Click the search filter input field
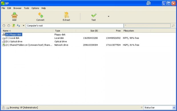Viewport: 177px width, 111px height. click(x=147, y=26)
